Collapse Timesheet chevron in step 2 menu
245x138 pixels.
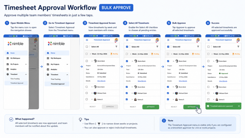pyautogui.click(x=67, y=75)
